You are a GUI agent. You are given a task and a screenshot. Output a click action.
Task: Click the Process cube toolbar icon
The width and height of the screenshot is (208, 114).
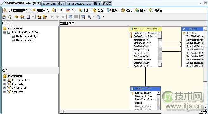(4, 17)
